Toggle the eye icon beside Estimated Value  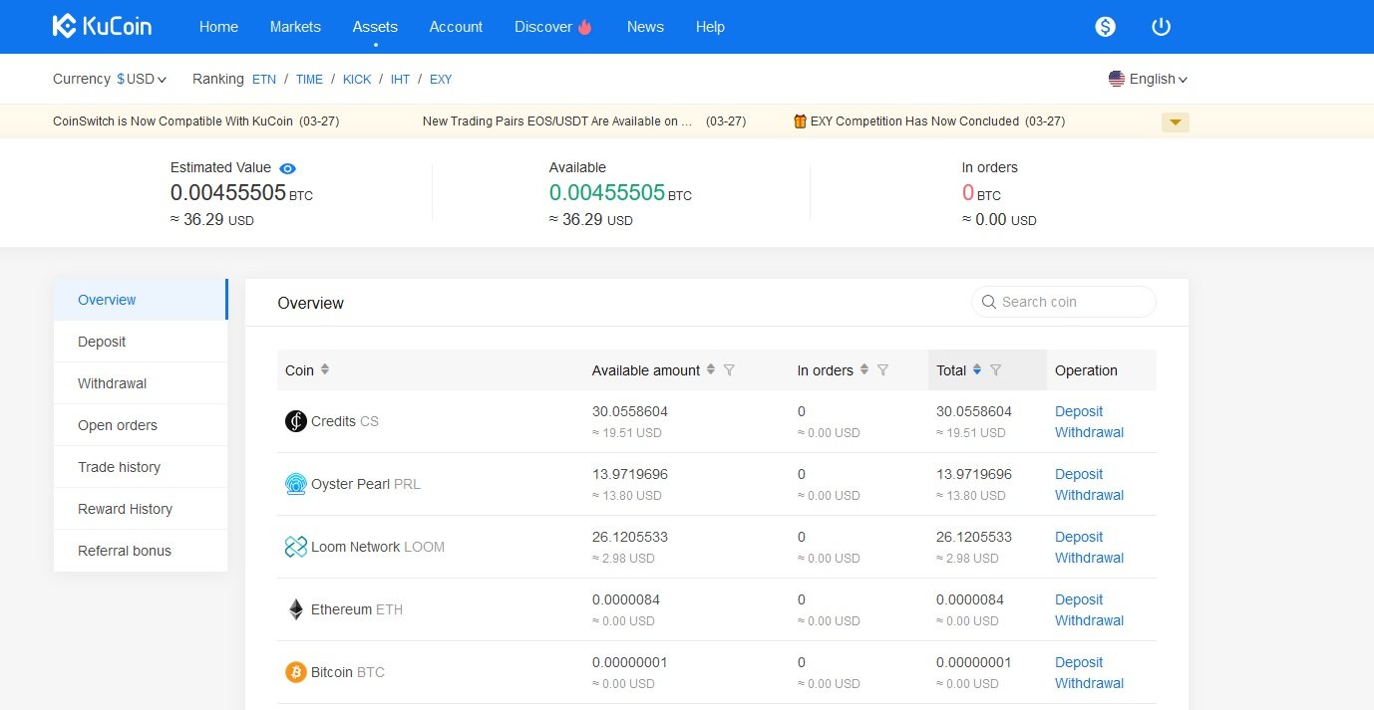click(x=288, y=168)
